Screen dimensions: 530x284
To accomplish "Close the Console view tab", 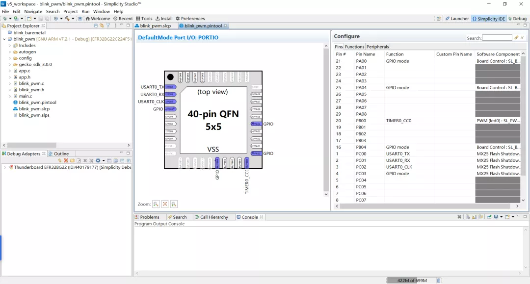I will click(262, 217).
